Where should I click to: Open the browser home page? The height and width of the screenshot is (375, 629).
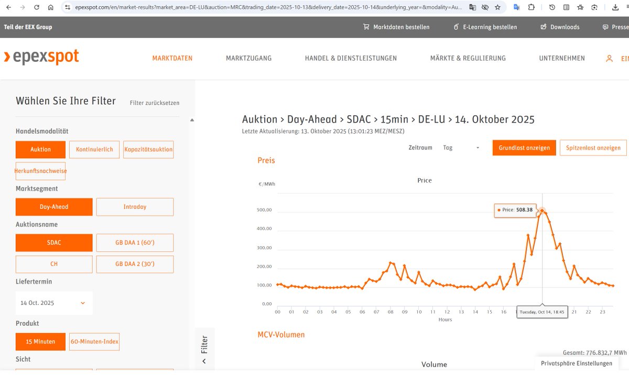tap(50, 7)
